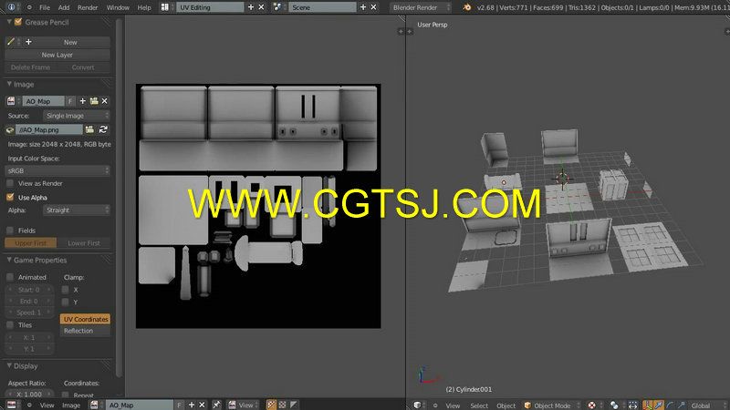Open the Add menu
The image size is (730, 410).
(64, 7)
